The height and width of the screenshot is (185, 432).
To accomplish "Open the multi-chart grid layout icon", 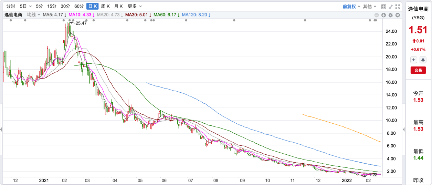I will 384,6.
